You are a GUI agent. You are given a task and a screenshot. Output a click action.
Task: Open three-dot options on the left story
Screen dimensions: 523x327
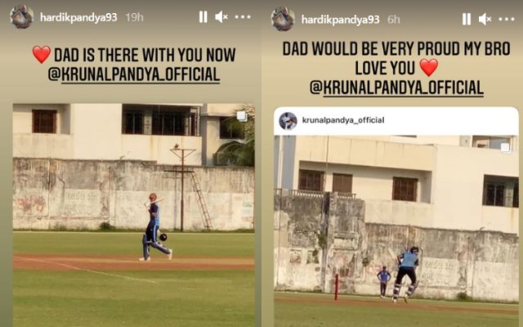243,17
